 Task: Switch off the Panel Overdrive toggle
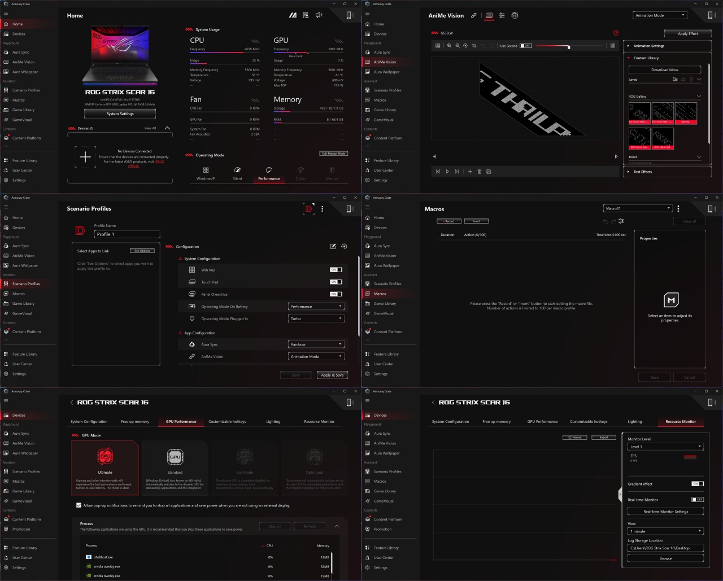336,294
